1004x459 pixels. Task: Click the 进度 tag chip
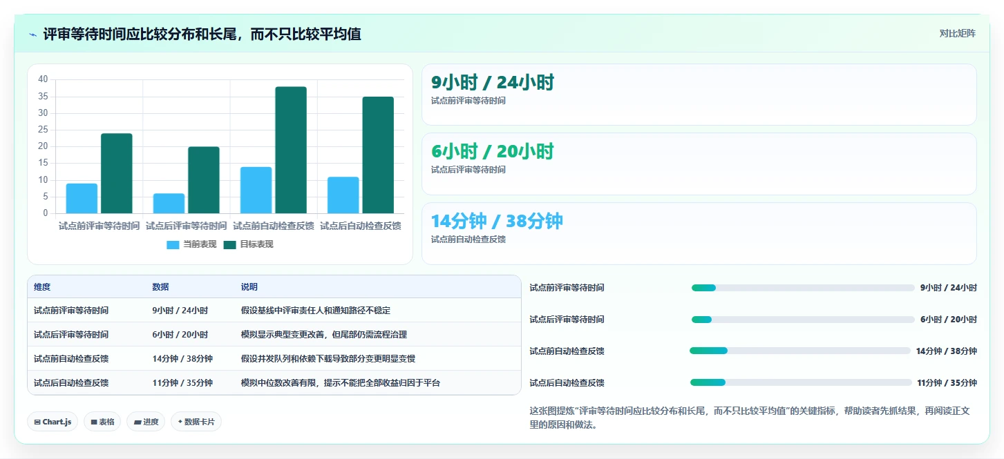click(146, 422)
